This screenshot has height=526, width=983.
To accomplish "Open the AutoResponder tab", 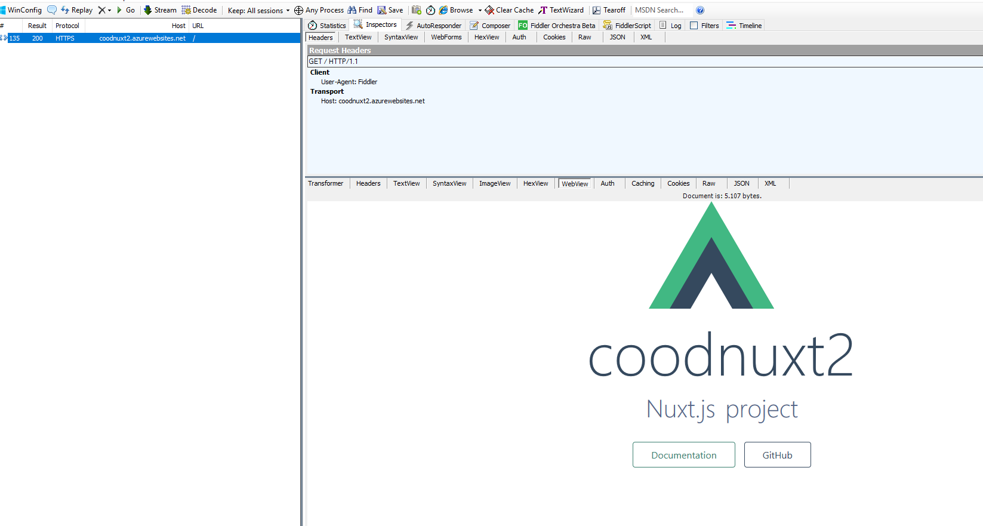I will point(433,26).
